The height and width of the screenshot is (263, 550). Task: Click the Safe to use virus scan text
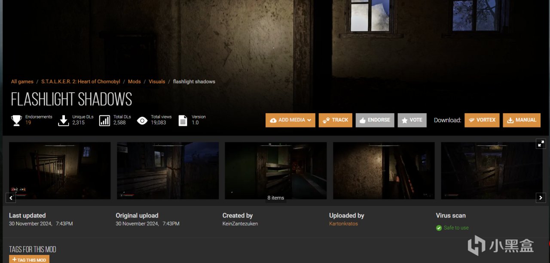(x=456, y=228)
